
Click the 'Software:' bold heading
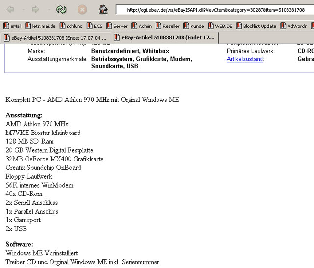pos(20,244)
